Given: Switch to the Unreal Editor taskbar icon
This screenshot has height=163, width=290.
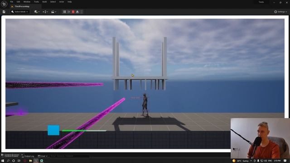Looking at the screenshot, I should [x=36, y=161].
